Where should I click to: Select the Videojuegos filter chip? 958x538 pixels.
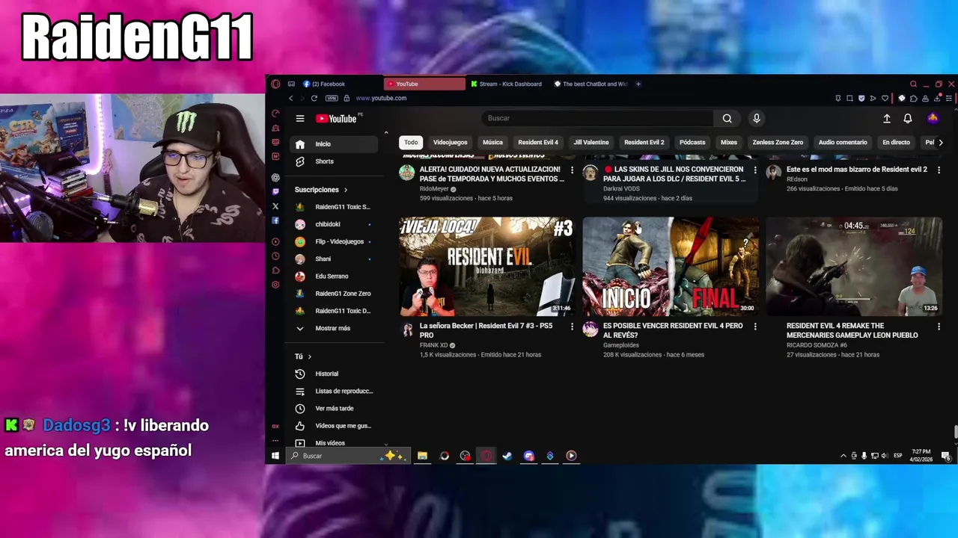coord(450,142)
